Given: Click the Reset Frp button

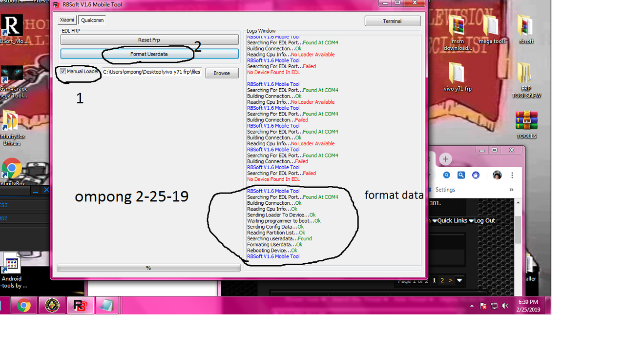Looking at the screenshot, I should pyautogui.click(x=149, y=40).
